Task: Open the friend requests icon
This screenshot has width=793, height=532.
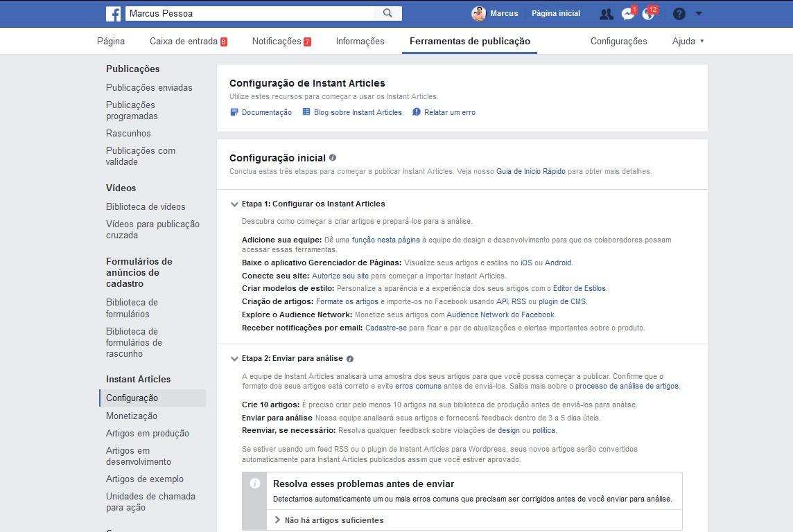Action: [607, 14]
